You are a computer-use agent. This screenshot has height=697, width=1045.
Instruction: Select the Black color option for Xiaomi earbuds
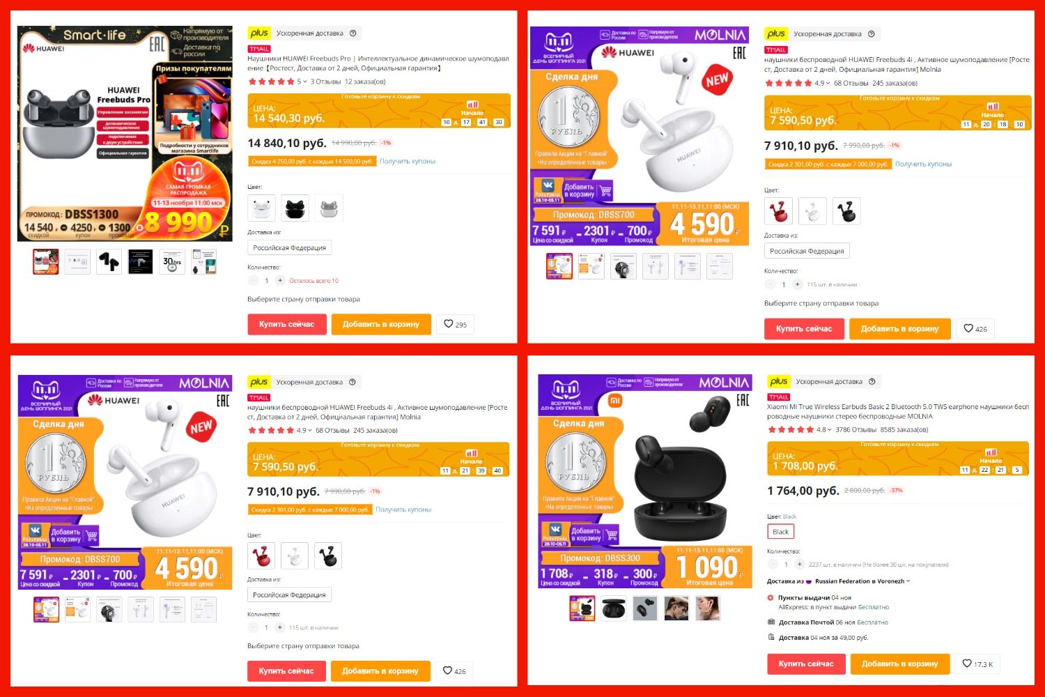point(781,532)
